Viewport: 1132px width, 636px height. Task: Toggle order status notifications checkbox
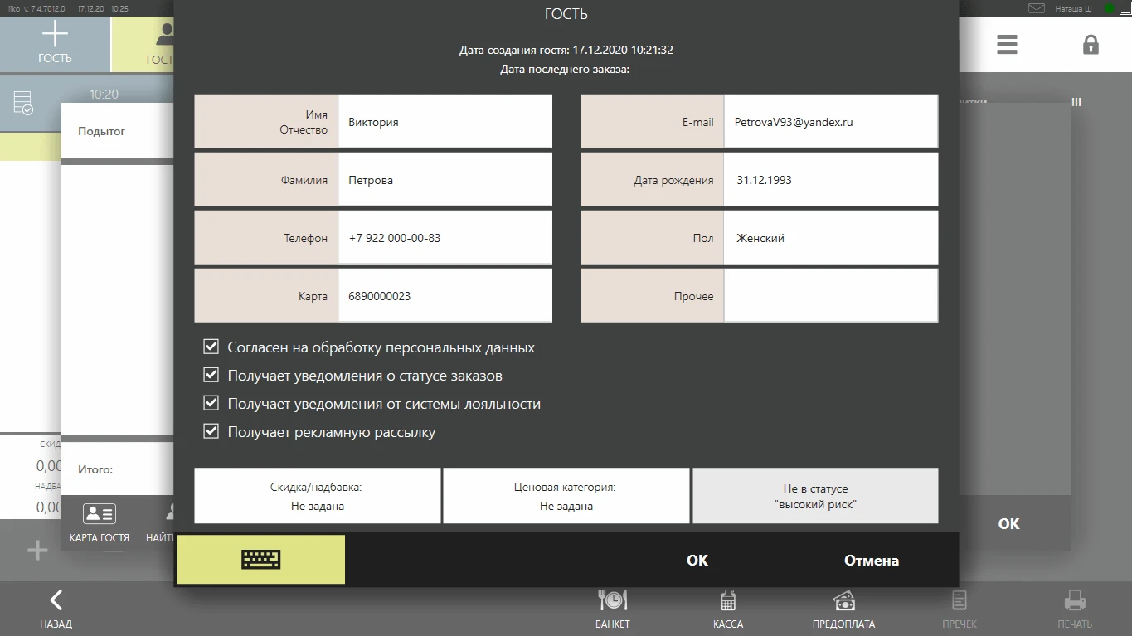(211, 376)
